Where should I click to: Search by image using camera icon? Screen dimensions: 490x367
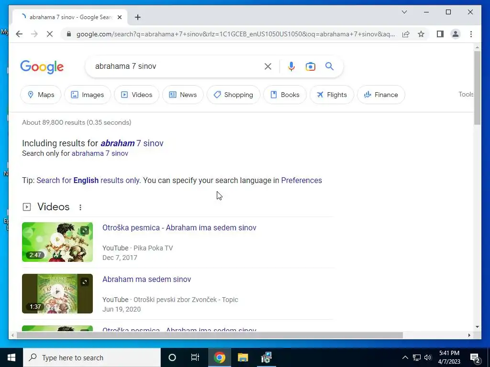pyautogui.click(x=310, y=66)
